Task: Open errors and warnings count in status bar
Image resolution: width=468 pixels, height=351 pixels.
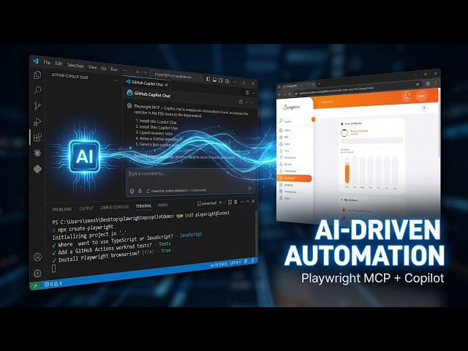Action: pos(53,284)
